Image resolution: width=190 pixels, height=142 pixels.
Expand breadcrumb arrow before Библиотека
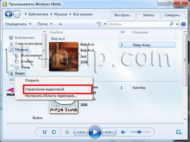[x=26, y=14]
